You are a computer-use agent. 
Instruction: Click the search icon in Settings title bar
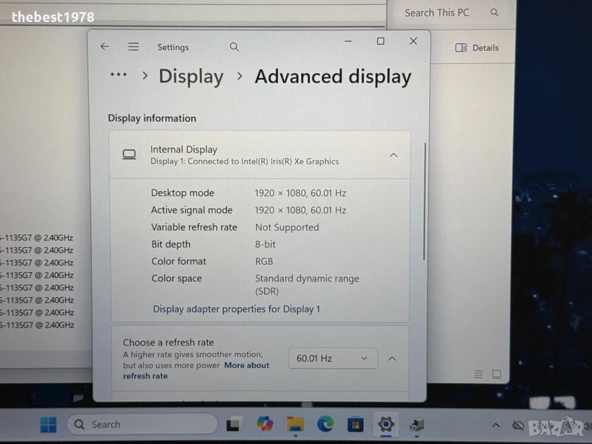tap(234, 47)
